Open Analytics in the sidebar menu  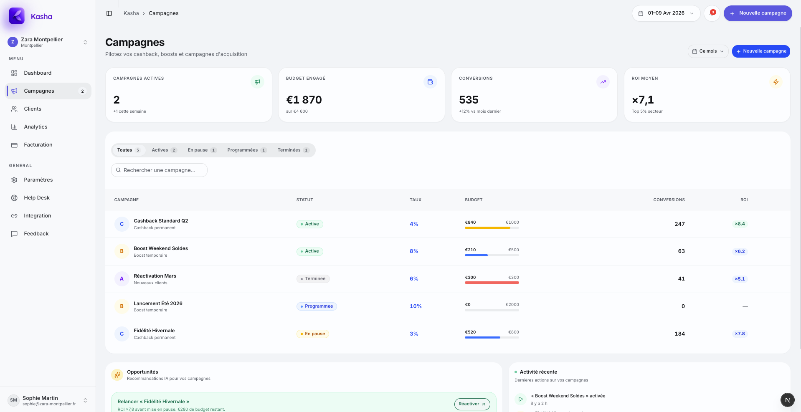pyautogui.click(x=35, y=127)
